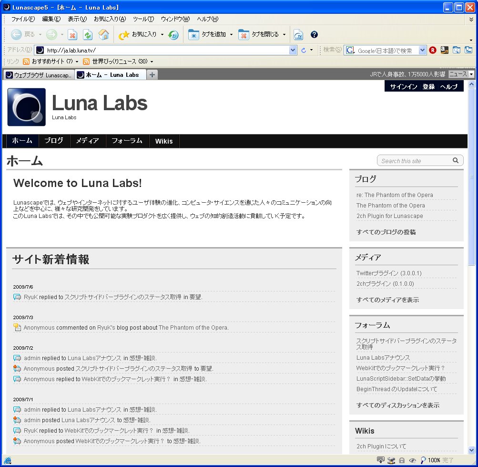
Task: Click the 登録 link
Action: tap(428, 86)
